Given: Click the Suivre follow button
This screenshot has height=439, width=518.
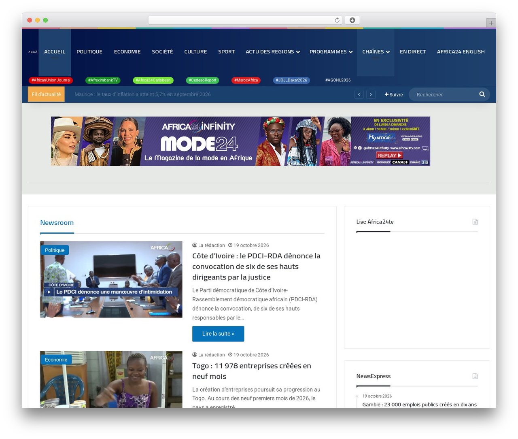Looking at the screenshot, I should coord(394,94).
